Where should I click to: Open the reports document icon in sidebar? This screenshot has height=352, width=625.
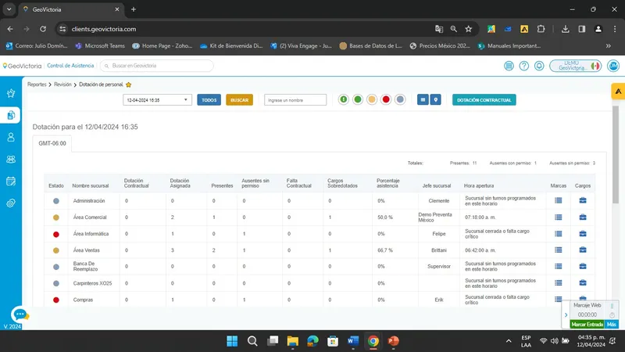click(x=11, y=115)
